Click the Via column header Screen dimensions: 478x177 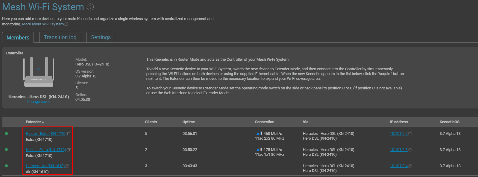306,122
